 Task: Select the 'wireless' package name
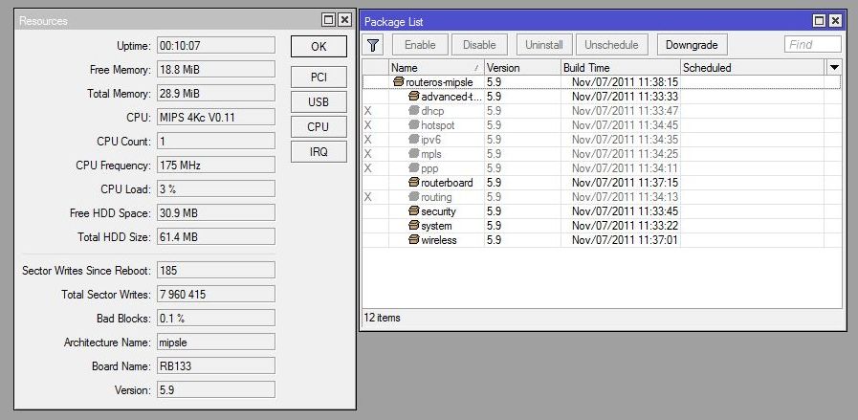click(x=438, y=240)
